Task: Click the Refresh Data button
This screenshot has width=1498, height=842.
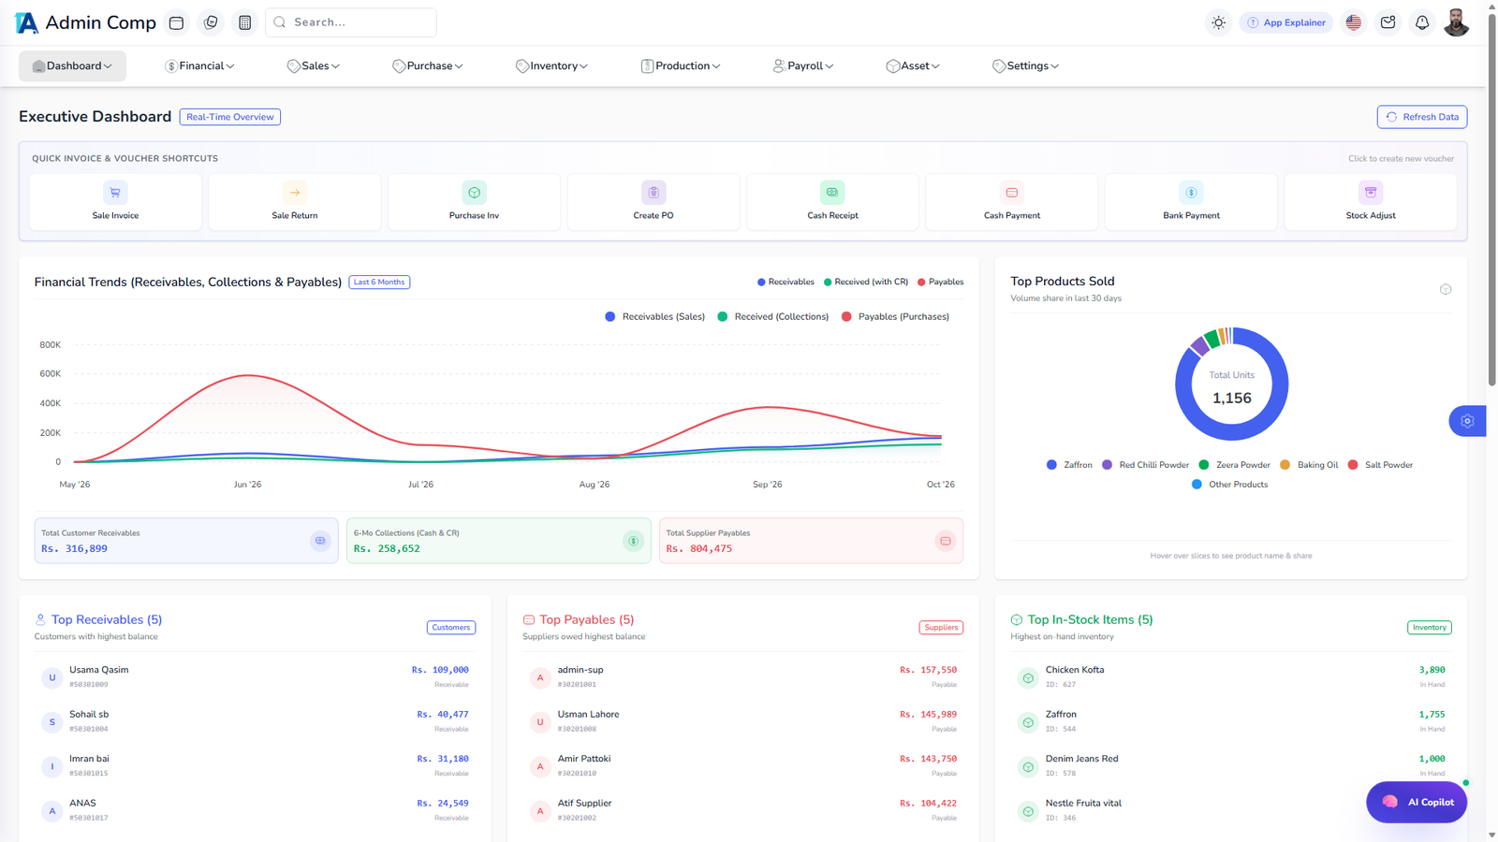Action: (1421, 117)
